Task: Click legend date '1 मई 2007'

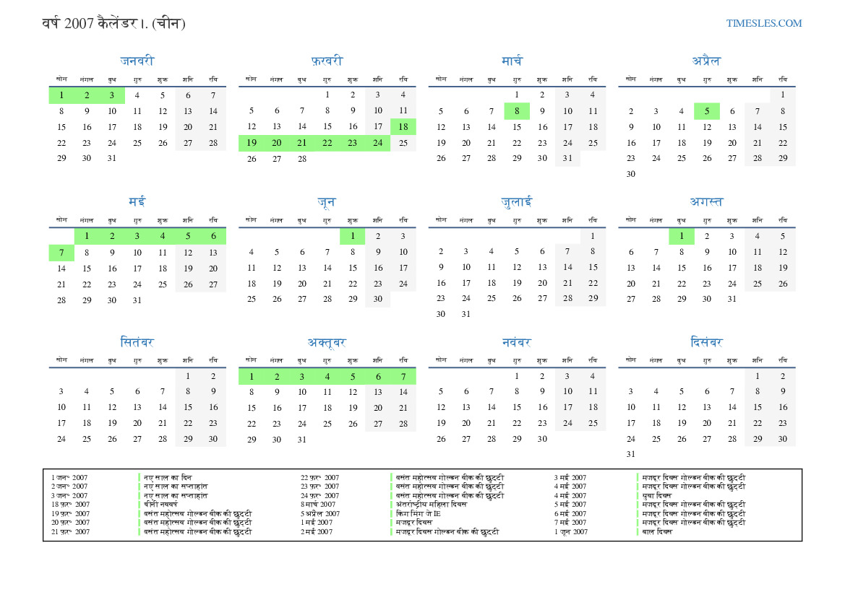Action: pos(317,522)
